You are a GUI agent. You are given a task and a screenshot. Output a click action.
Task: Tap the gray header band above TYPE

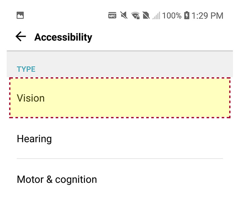tap(120, 64)
